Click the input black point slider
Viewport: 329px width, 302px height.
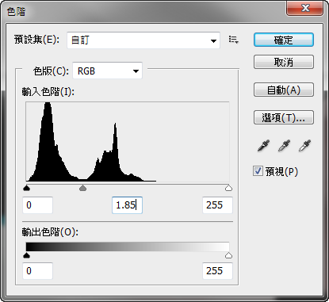[x=26, y=188]
